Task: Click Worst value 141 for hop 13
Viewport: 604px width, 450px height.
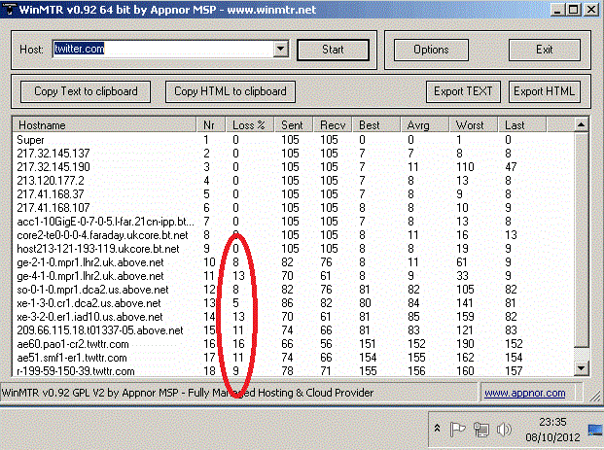Action: click(x=465, y=303)
